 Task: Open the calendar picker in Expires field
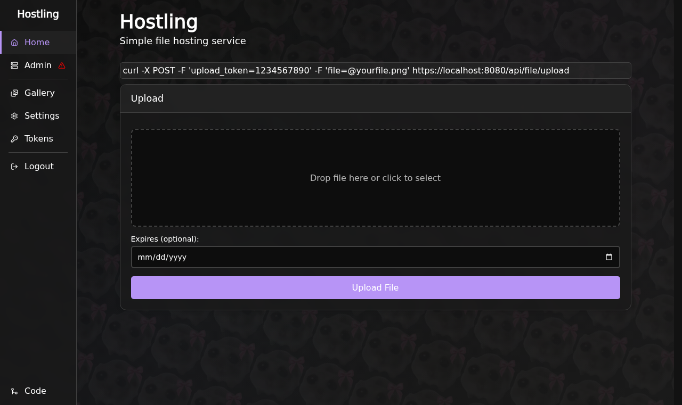coord(609,257)
